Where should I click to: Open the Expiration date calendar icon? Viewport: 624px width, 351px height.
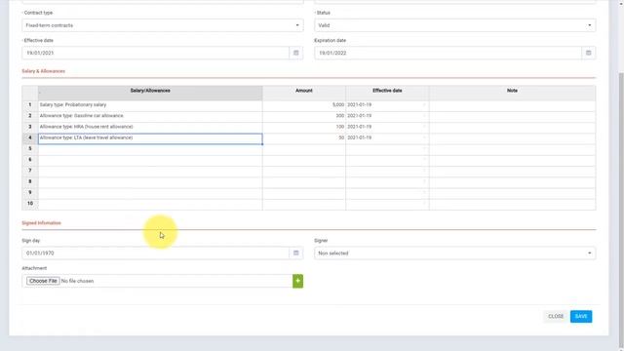(x=588, y=53)
